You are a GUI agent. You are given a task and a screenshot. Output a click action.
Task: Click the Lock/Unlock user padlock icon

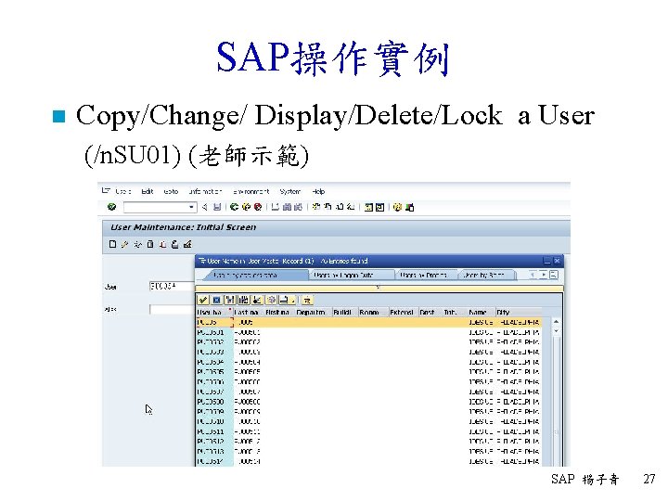click(x=174, y=244)
